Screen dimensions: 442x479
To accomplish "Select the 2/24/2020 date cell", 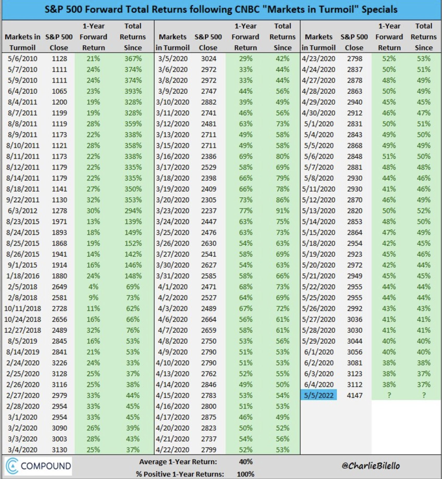I will pos(23,363).
